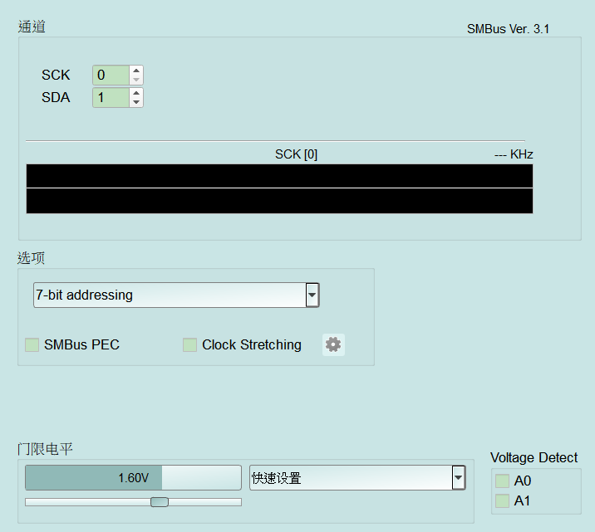
Task: Click the SMBus Ver. 3.1 label
Action: click(x=508, y=29)
